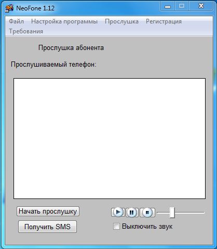Viewport: 217px width, 249px height.
Task: Click the NeoFone icon in title bar
Action: coord(9,8)
